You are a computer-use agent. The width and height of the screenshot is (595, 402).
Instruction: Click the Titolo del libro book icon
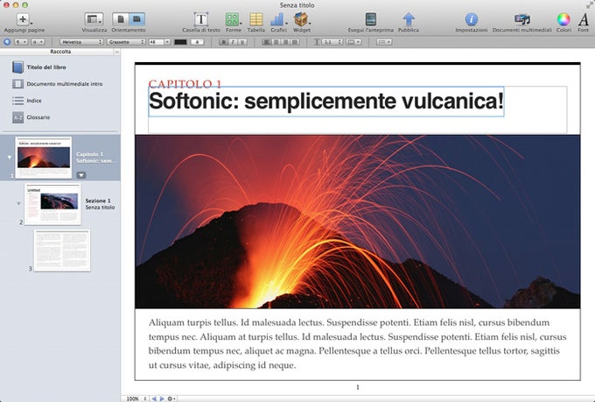[x=17, y=67]
